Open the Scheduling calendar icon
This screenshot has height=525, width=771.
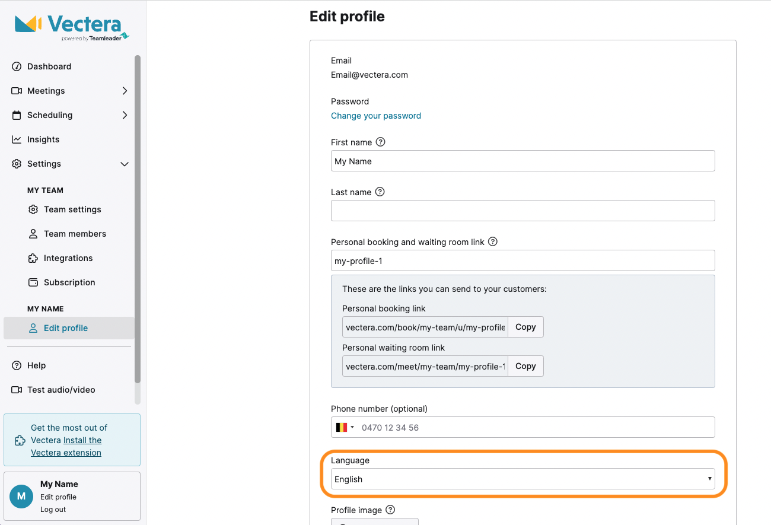(x=17, y=115)
